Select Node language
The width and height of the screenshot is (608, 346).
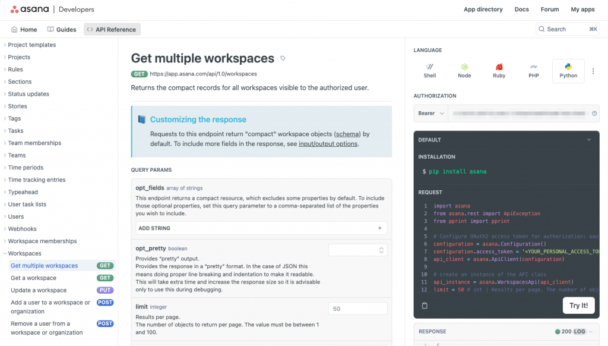pyautogui.click(x=464, y=71)
